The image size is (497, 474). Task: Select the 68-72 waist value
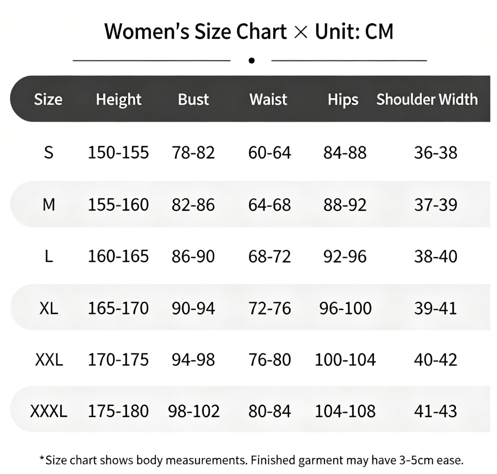(269, 256)
